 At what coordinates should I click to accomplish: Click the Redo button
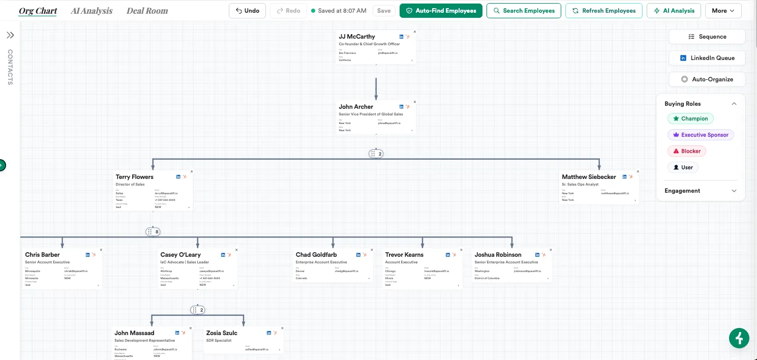[x=288, y=11]
